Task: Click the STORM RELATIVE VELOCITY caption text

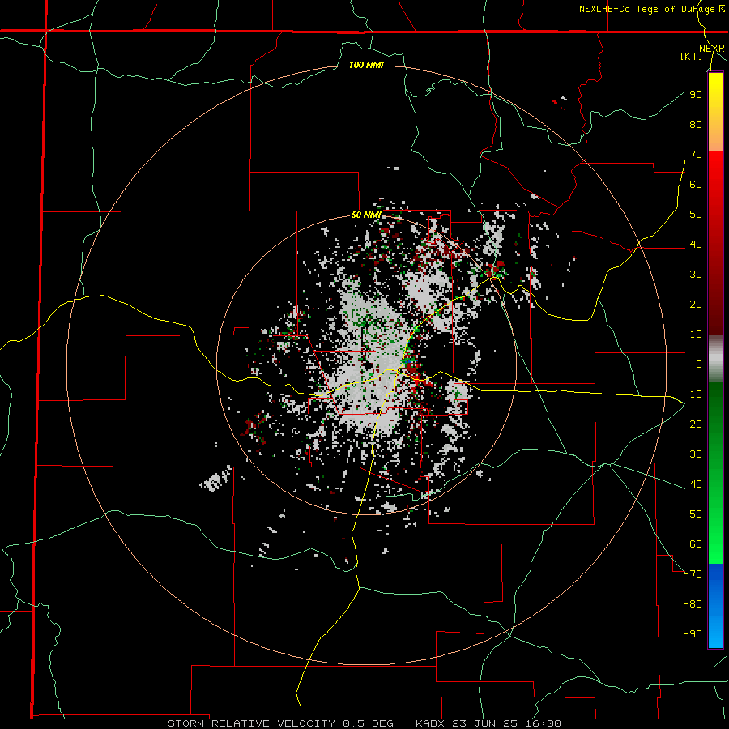Action: tap(251, 723)
